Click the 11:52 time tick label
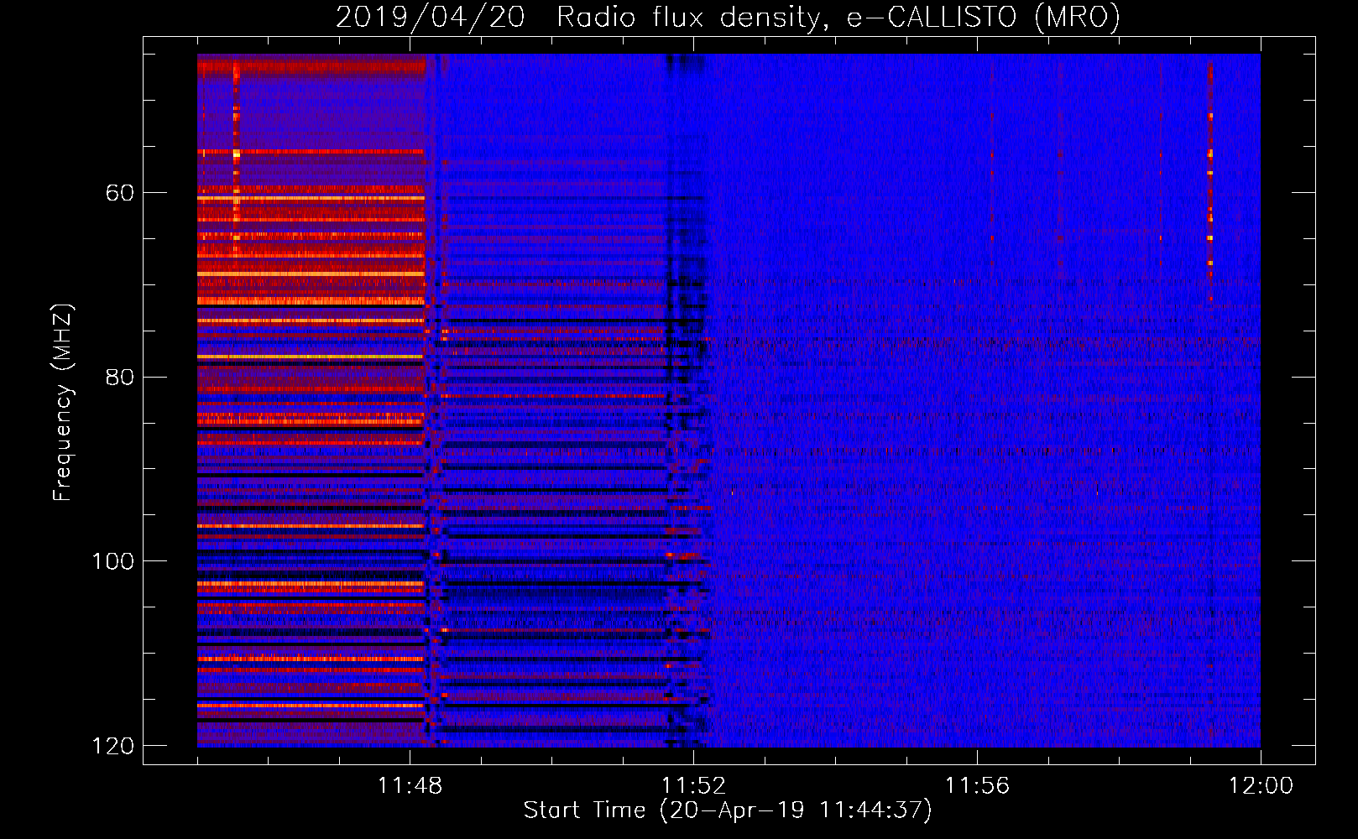1358x839 pixels. click(x=693, y=785)
